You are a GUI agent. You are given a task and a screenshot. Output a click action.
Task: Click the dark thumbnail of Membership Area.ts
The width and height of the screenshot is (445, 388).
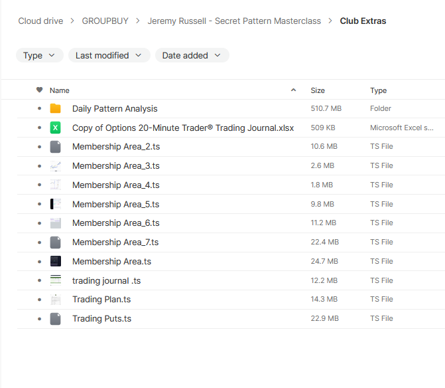coord(55,261)
